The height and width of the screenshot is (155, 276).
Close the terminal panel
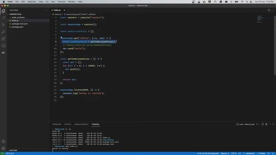(x=273, y=124)
